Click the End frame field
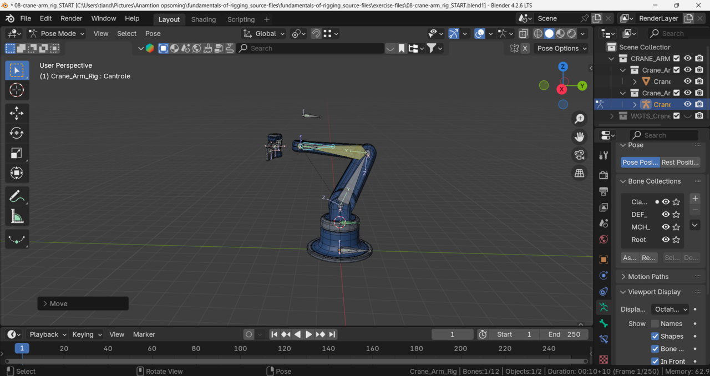Image resolution: width=710 pixels, height=376 pixels. [564, 334]
